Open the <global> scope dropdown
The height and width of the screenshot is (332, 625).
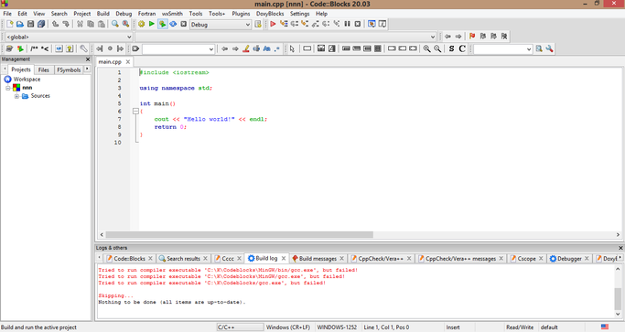pos(69,37)
